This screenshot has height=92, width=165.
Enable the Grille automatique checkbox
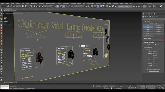pos(149,23)
